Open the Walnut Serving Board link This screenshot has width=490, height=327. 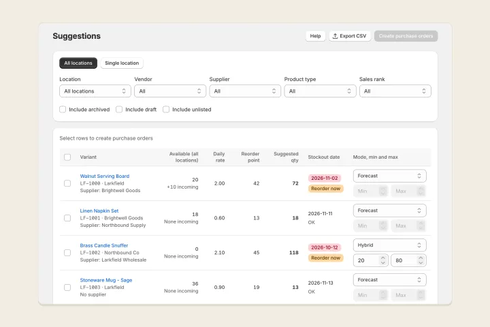tap(104, 176)
